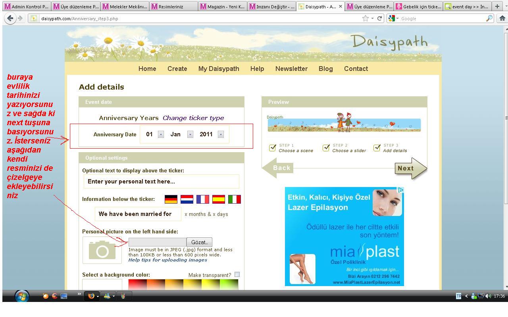Screen dimensions: 508x317
Task: Click the camera picture placeholder
Action: [x=102, y=250]
